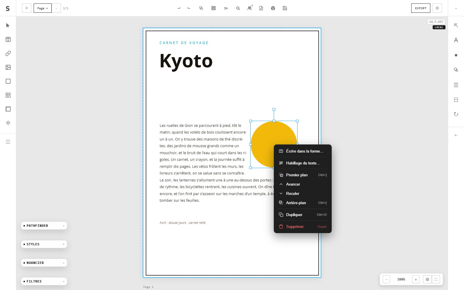Collapse right panel with left arrow

pyautogui.click(x=456, y=135)
